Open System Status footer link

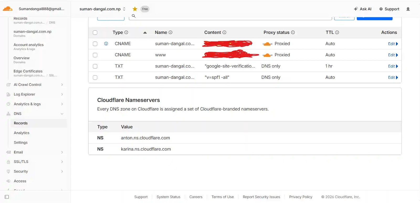click(x=168, y=197)
